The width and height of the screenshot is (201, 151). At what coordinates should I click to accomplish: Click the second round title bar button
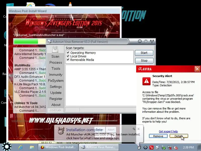pos(146,41)
